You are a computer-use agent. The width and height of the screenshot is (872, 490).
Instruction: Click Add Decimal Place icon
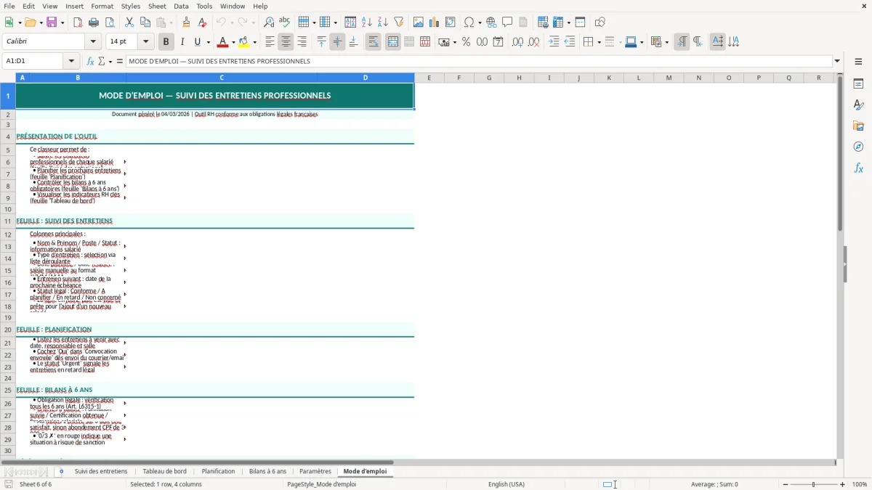point(517,42)
